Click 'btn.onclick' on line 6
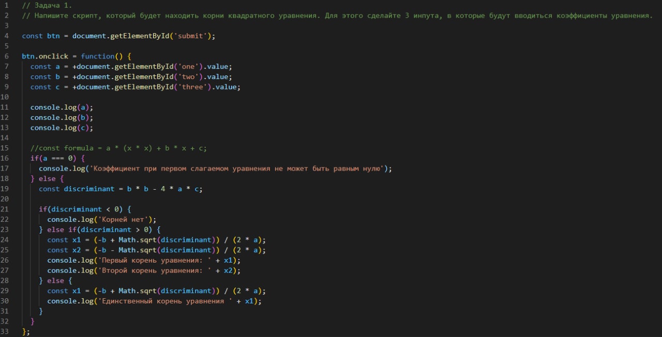This screenshot has width=662, height=337. coord(45,56)
